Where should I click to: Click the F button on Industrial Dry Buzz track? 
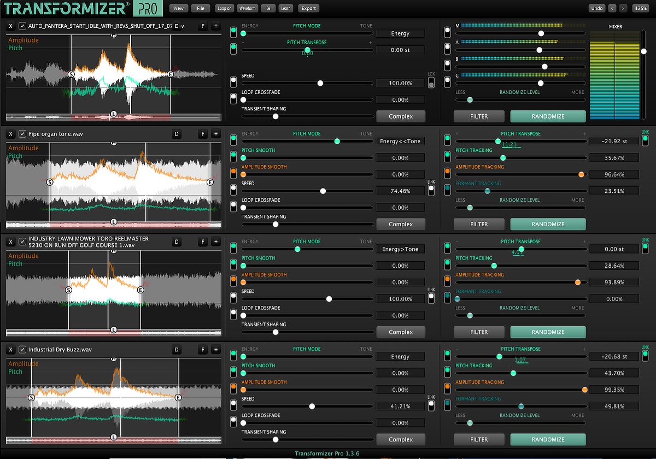click(203, 350)
